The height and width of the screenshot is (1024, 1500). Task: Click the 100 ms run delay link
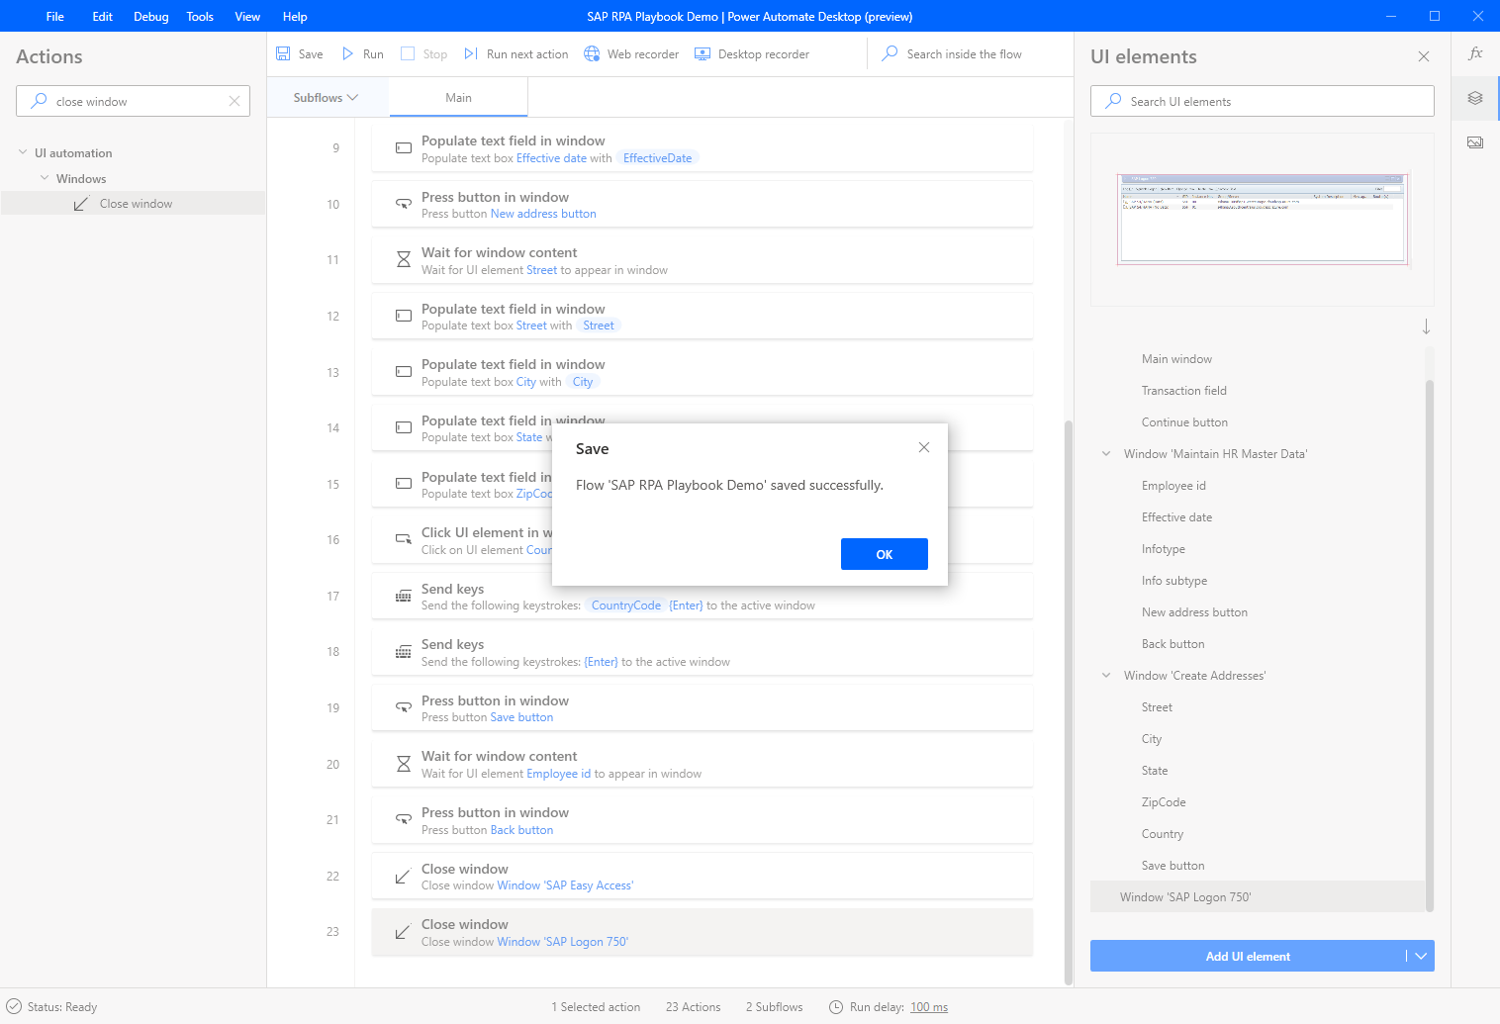coord(929,1007)
